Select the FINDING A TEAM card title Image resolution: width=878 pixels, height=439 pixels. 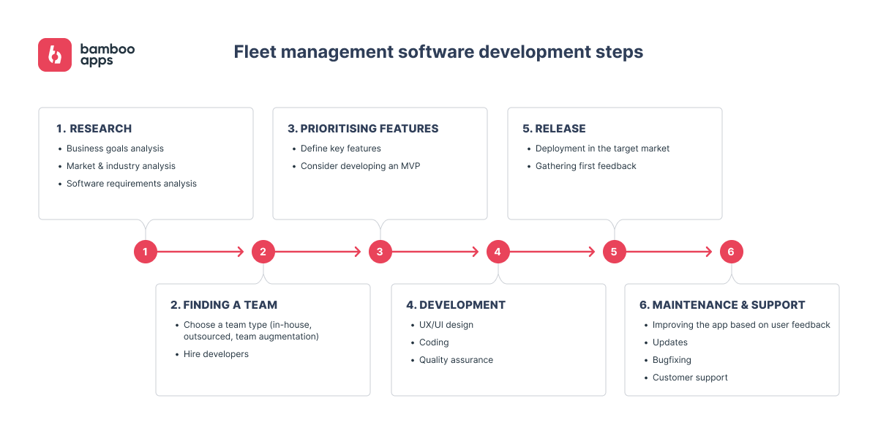pyautogui.click(x=224, y=304)
